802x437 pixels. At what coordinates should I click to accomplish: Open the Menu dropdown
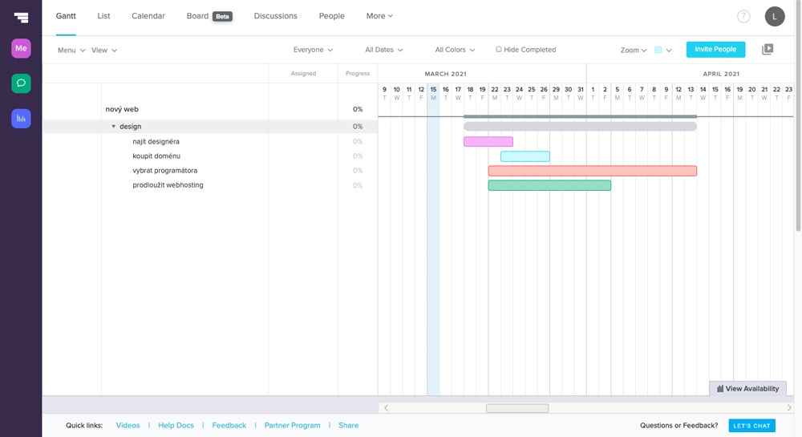71,50
